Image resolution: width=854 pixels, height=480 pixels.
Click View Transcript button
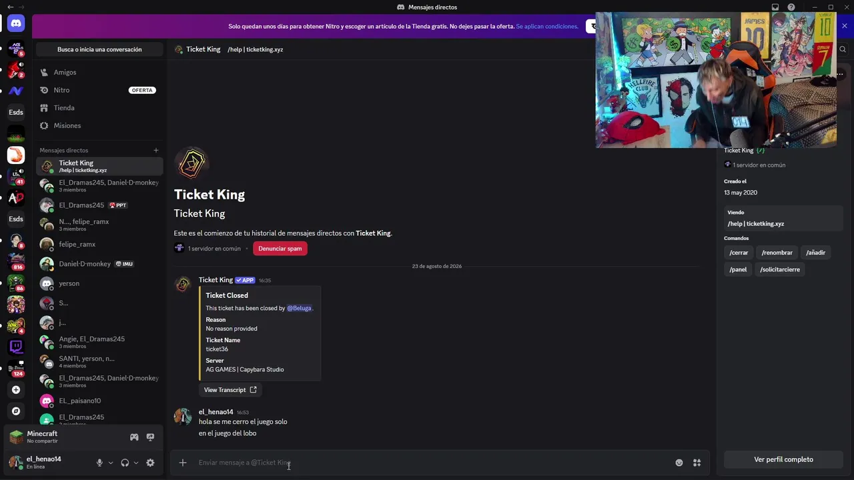coord(230,390)
